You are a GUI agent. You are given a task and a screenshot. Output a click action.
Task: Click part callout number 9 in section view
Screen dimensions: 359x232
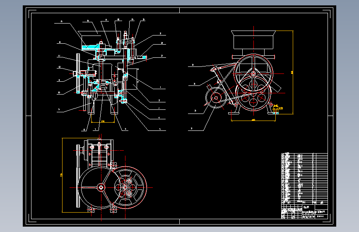coord(59,110)
